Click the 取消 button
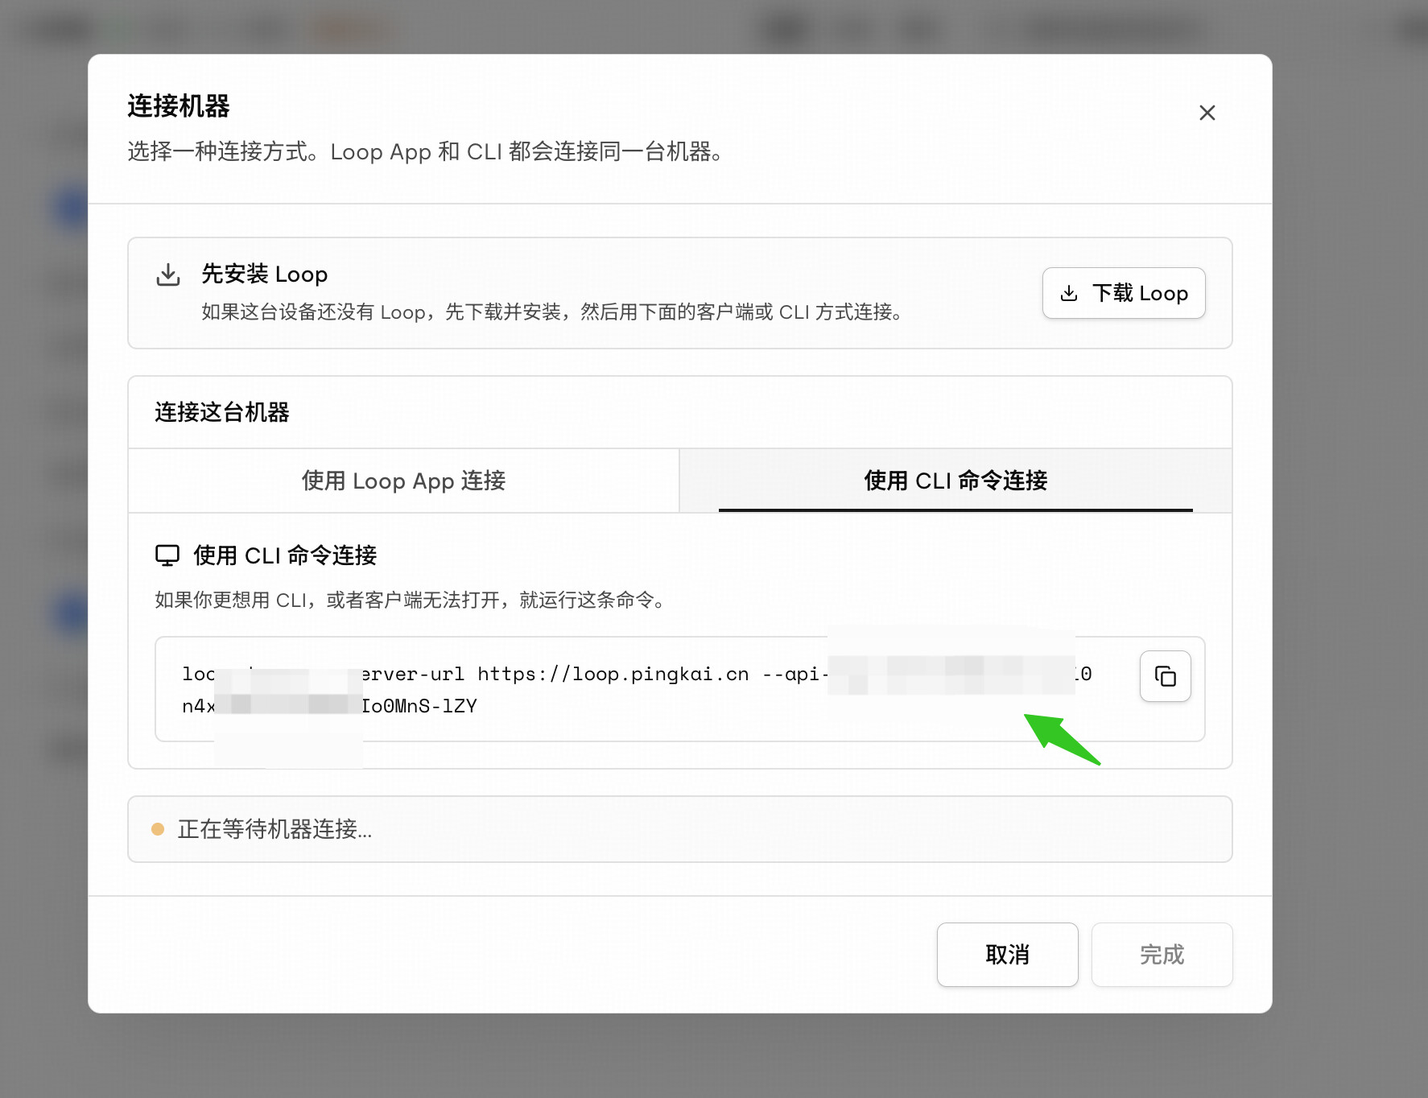 [1007, 955]
